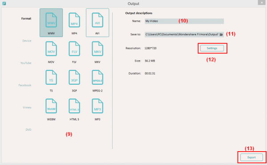Click the Export button
The height and width of the screenshot is (165, 267).
pyautogui.click(x=251, y=157)
